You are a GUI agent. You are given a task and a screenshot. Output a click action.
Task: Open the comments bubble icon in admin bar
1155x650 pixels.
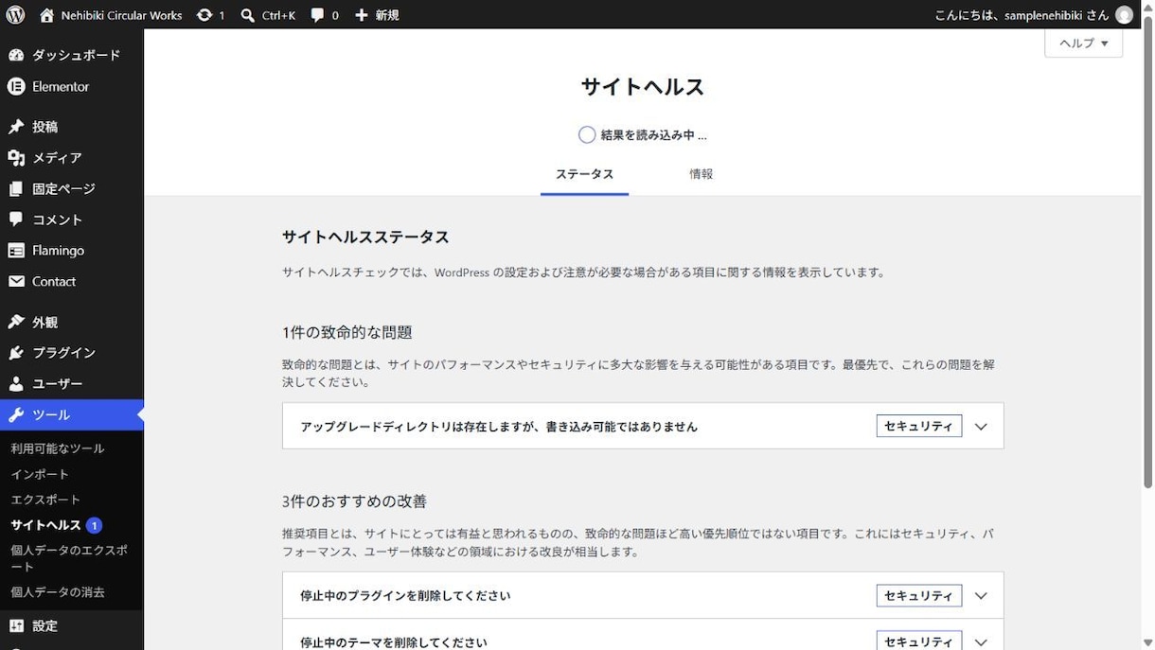pyautogui.click(x=317, y=15)
